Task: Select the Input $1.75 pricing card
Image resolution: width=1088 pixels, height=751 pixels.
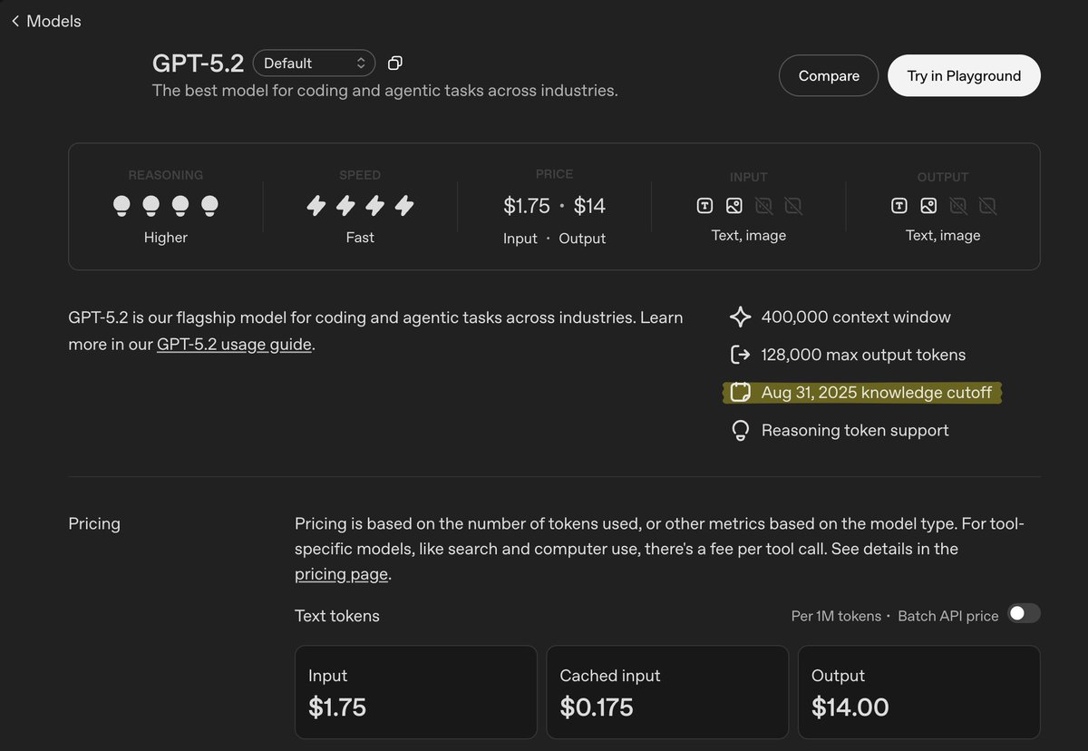Action: click(416, 692)
